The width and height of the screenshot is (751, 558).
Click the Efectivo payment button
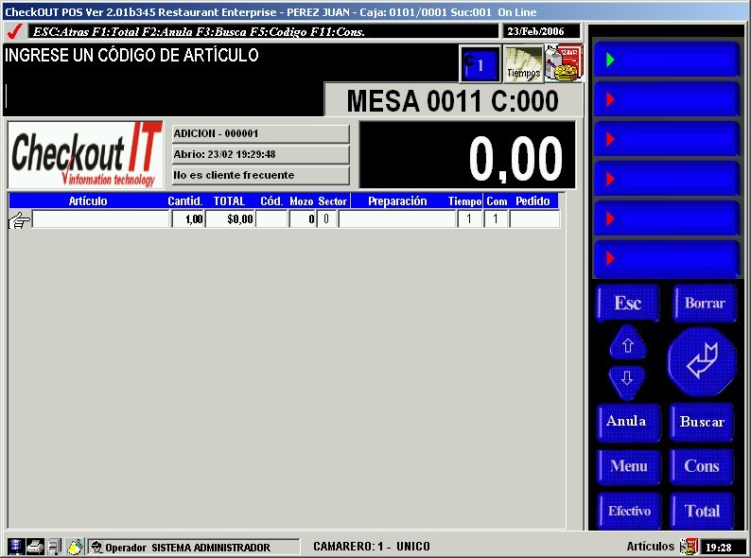click(x=629, y=511)
